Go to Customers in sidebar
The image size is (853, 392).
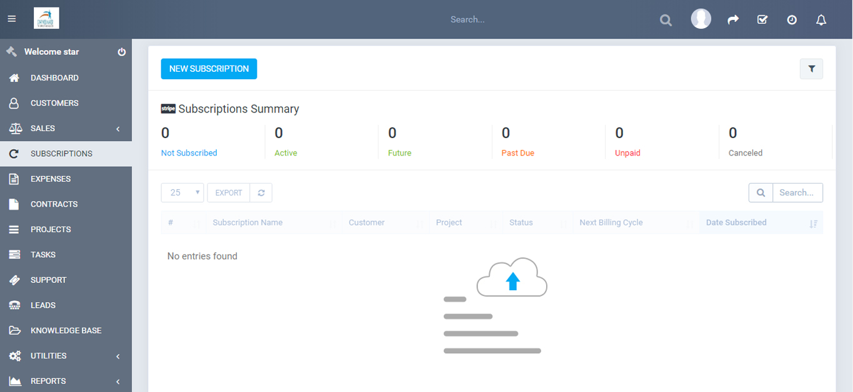pos(54,103)
